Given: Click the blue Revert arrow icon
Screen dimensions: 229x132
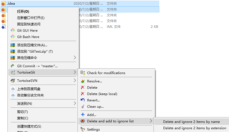Looking at the screenshot, I should pos(83,100).
